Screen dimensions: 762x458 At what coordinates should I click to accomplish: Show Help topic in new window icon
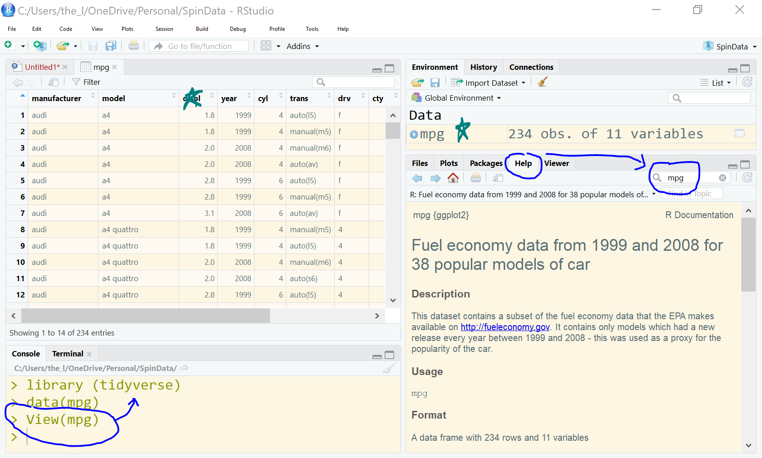[x=498, y=178]
